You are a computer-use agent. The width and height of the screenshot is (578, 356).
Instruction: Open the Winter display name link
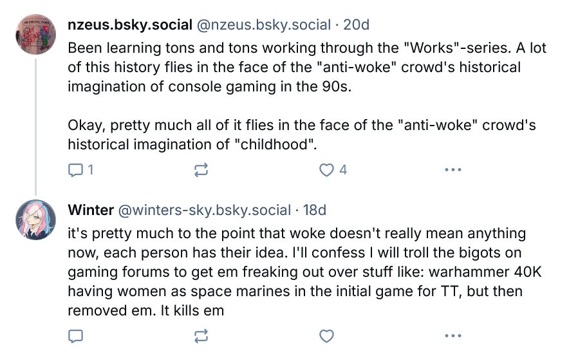click(91, 210)
